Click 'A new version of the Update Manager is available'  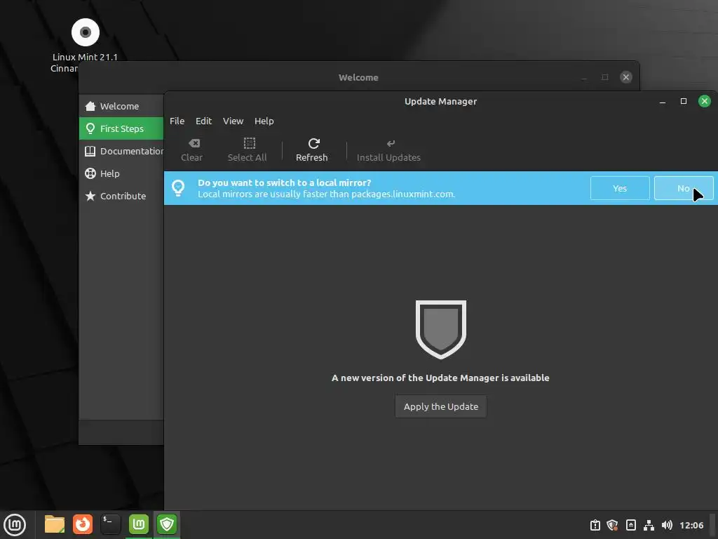tap(440, 378)
